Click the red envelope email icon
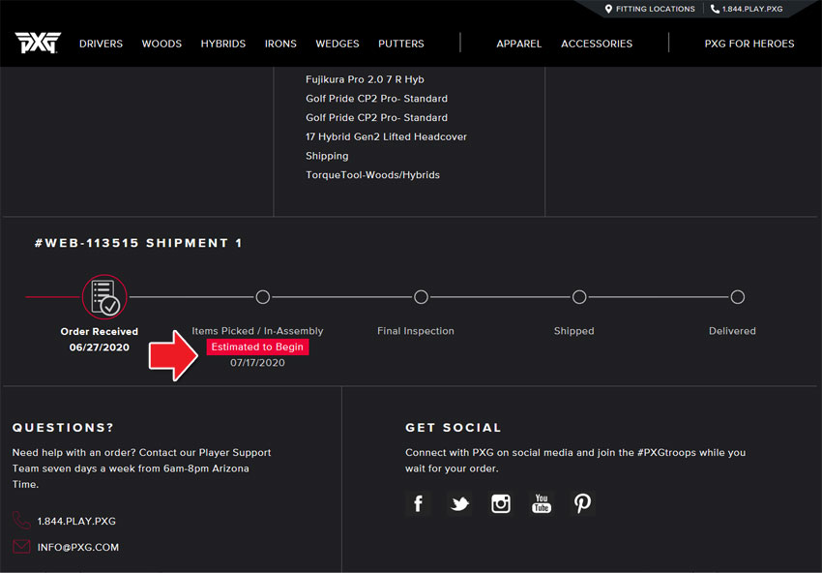Image resolution: width=822 pixels, height=573 pixels. (x=21, y=547)
